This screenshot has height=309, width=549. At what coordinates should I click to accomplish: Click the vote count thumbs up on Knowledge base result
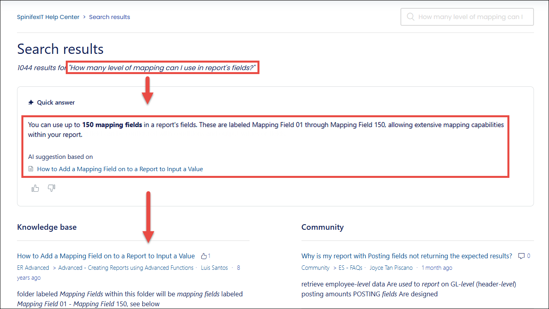pyautogui.click(x=204, y=256)
